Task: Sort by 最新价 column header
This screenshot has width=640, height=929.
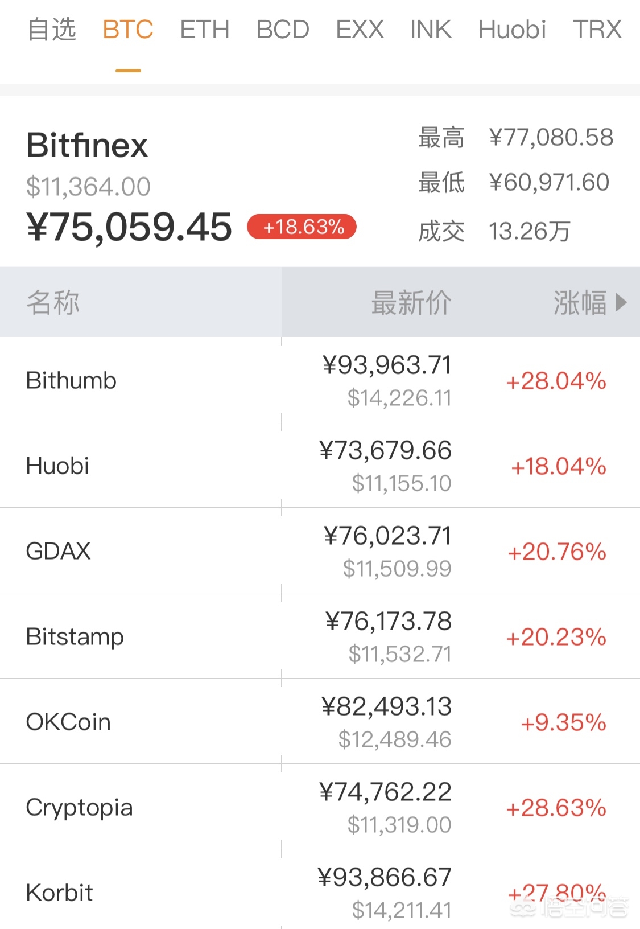Action: 411,302
